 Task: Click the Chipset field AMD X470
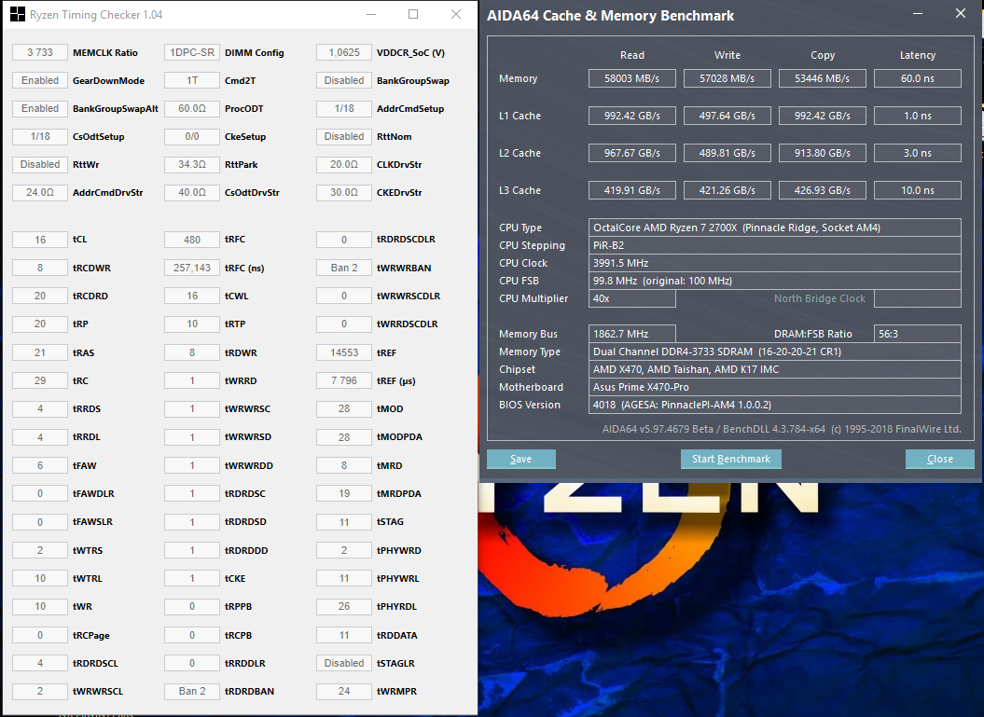pos(774,369)
